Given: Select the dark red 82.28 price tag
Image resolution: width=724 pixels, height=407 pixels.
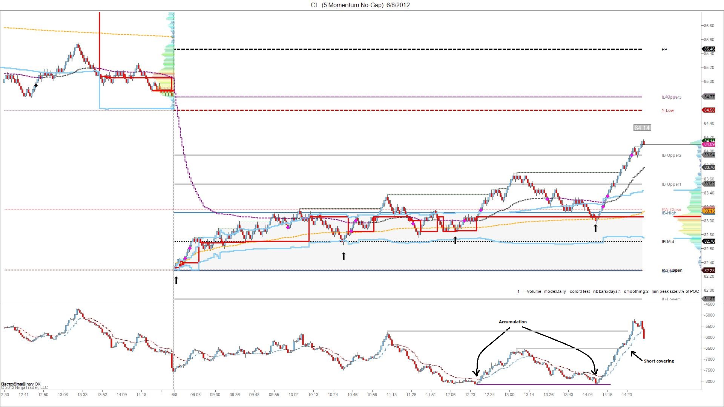Looking at the screenshot, I should click(x=709, y=271).
